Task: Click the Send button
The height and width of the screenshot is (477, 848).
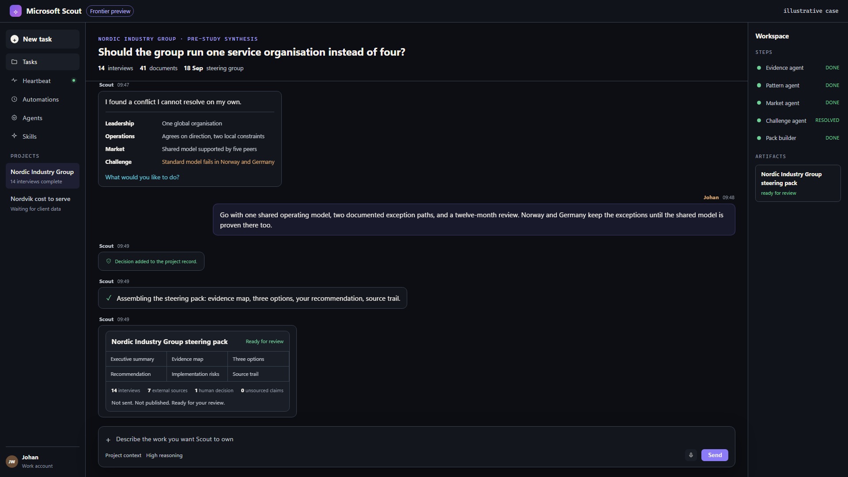Action: 715,455
